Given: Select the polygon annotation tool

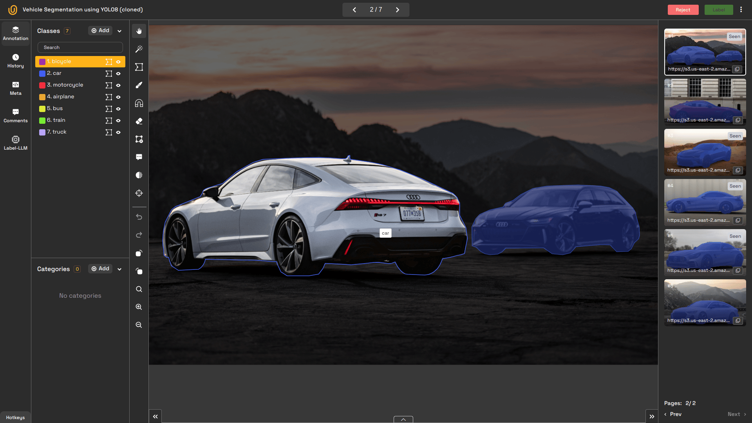Looking at the screenshot, I should pyautogui.click(x=139, y=67).
